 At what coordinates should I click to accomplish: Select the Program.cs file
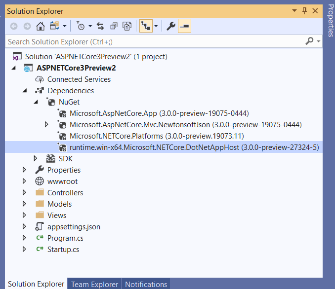tap(65, 238)
